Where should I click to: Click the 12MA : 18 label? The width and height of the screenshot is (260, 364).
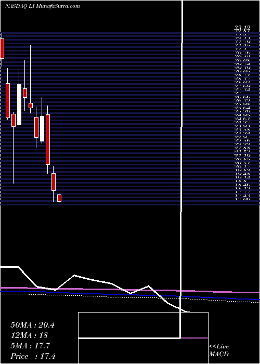click(x=29, y=335)
